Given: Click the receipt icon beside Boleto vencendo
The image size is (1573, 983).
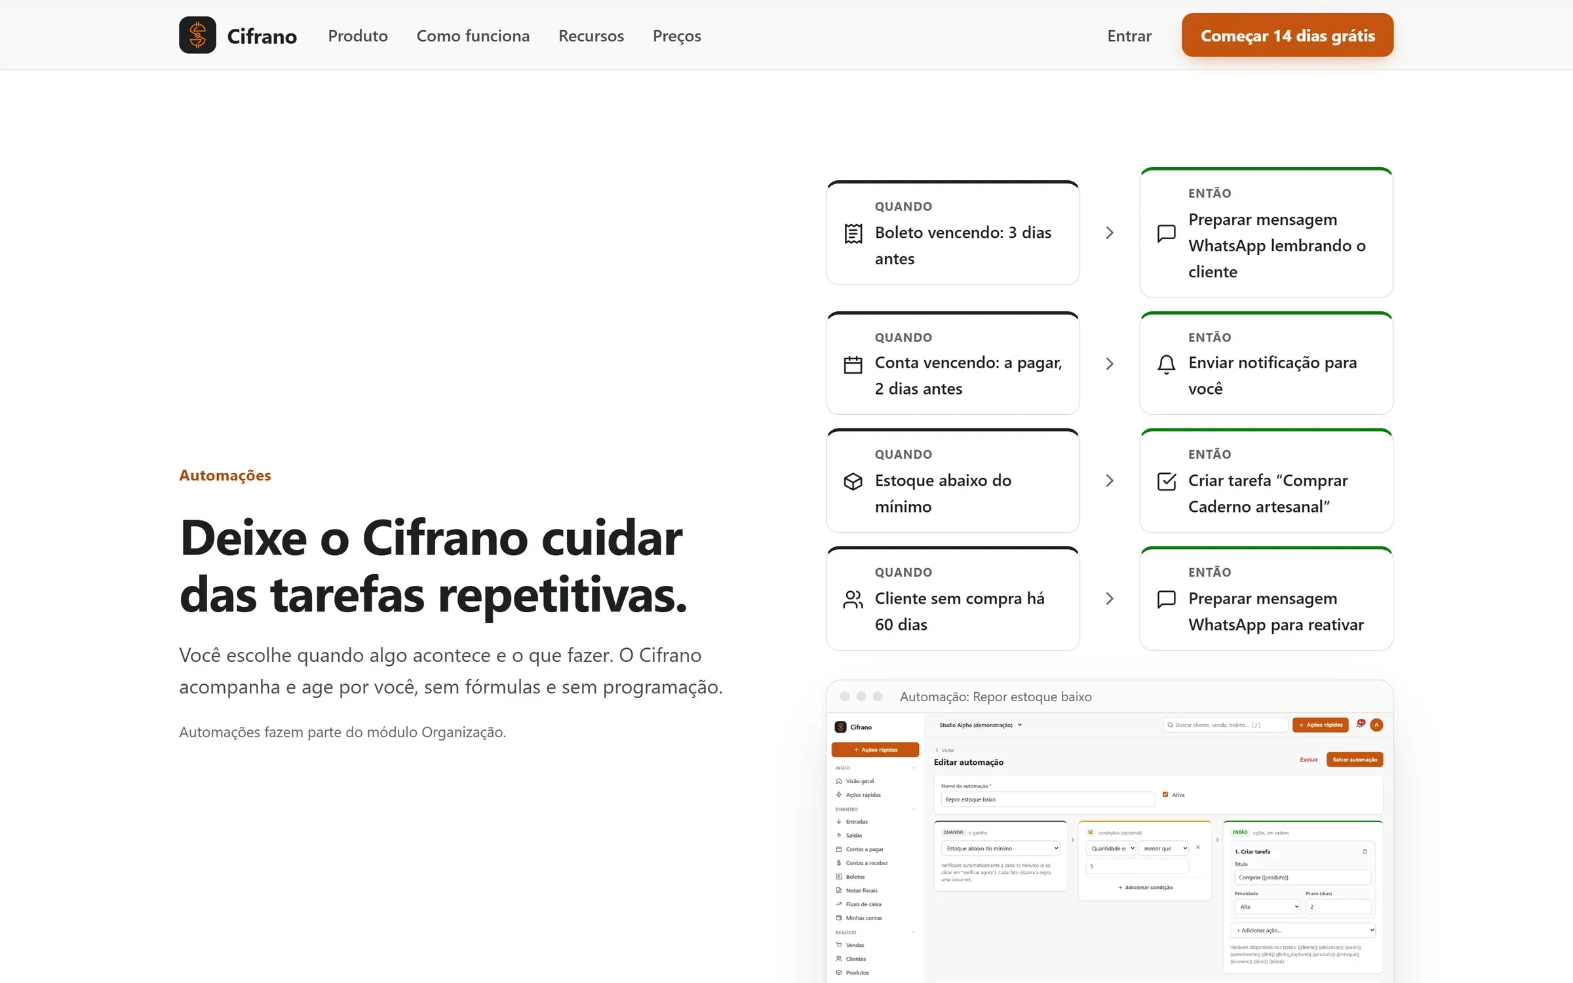Looking at the screenshot, I should tap(853, 233).
